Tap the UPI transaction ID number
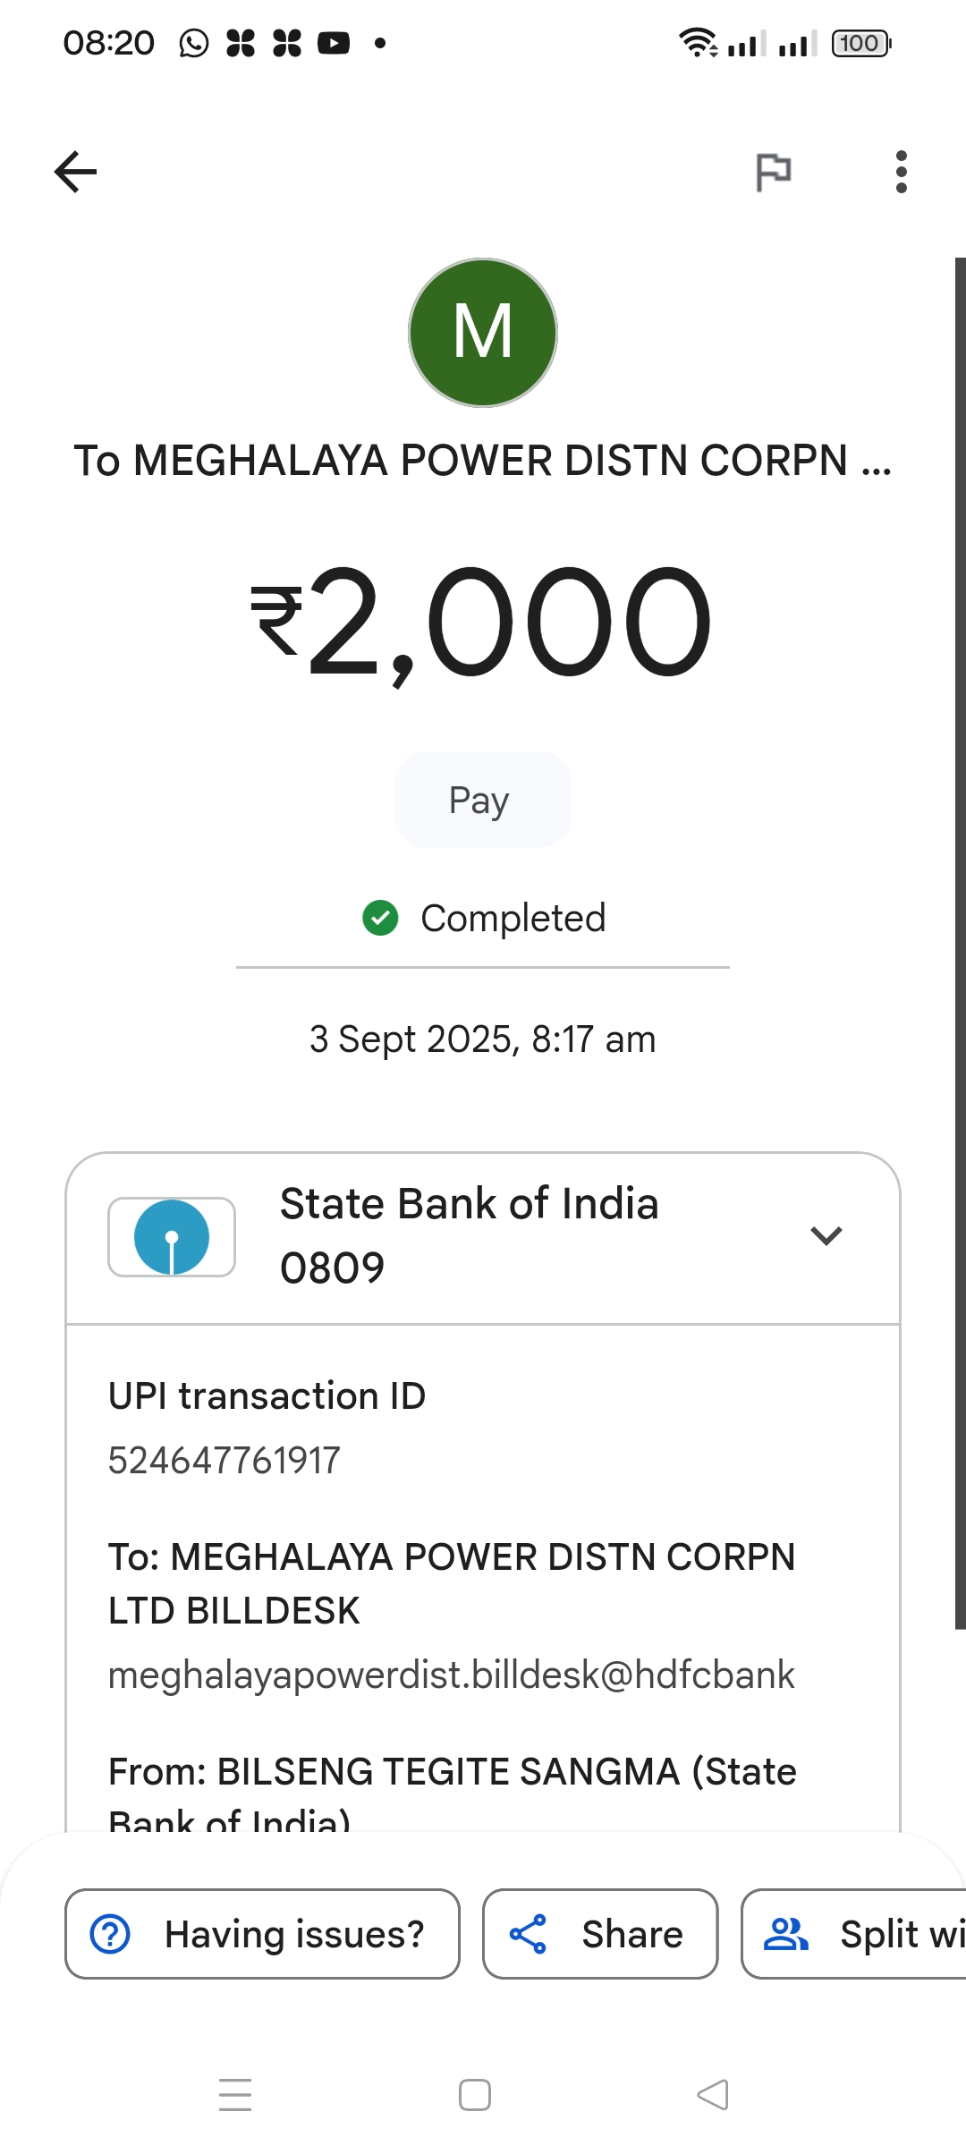Screen dimensions: 966x2154 coord(225,1461)
